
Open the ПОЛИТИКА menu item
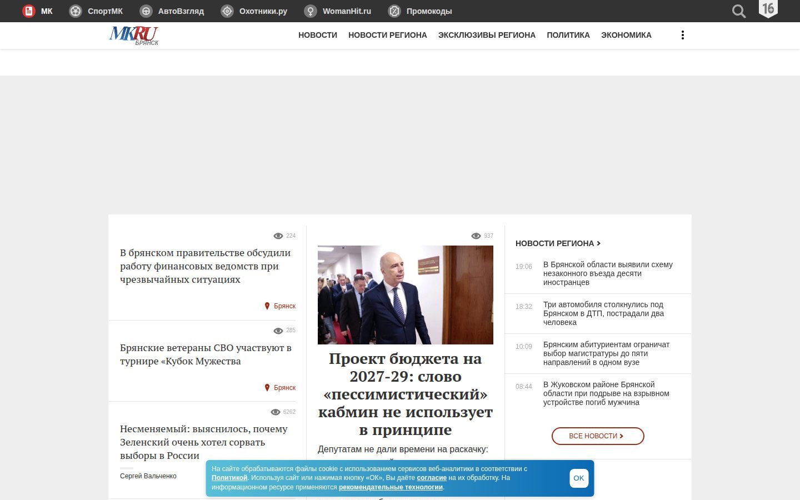point(568,35)
